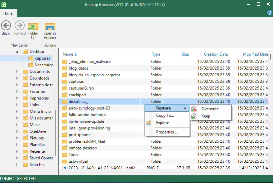Viewport: 273px width, 183px height.
Task: Select the Downloads folder in tree
Action: [x=39, y=78]
